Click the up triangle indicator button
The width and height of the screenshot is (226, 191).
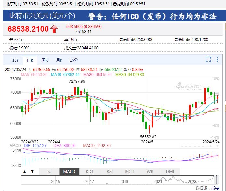25,172
